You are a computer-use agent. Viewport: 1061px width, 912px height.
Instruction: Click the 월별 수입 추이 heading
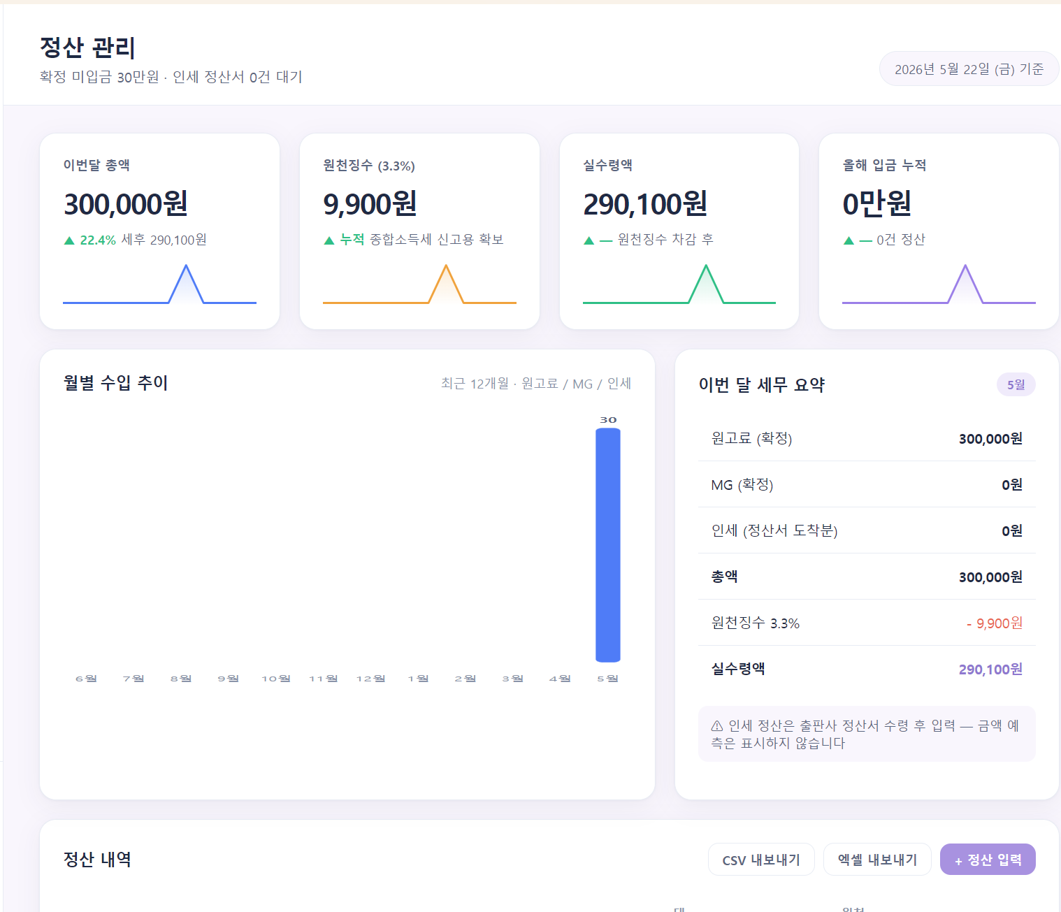click(115, 383)
